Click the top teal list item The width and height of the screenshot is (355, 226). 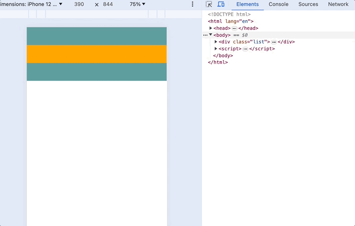[x=97, y=36]
